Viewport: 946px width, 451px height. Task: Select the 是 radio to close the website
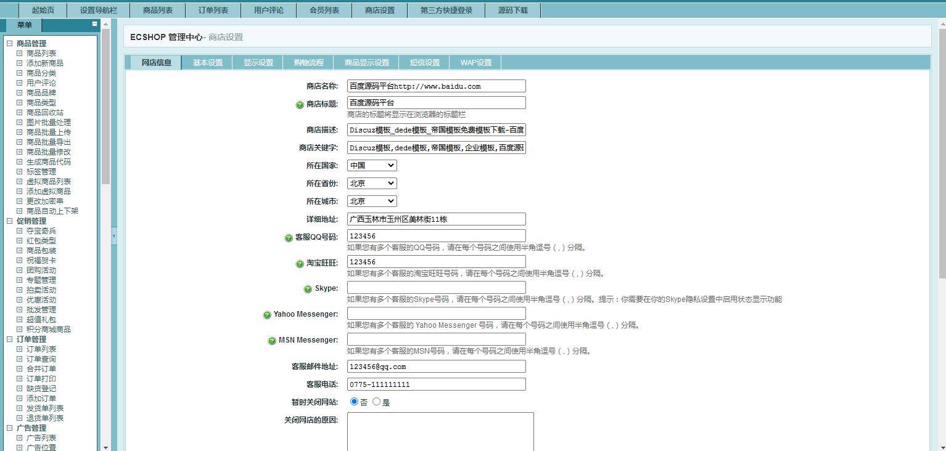pyautogui.click(x=376, y=401)
